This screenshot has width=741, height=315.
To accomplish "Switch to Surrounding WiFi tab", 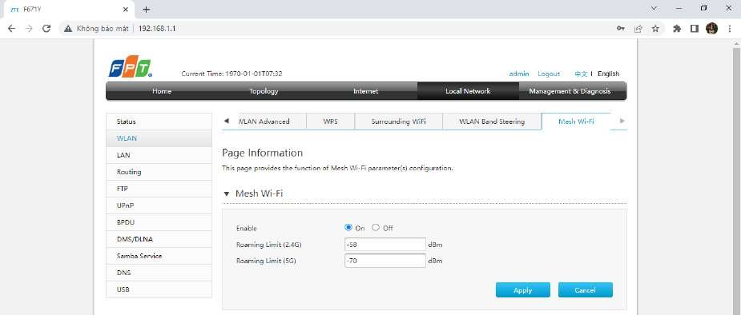I will [398, 122].
